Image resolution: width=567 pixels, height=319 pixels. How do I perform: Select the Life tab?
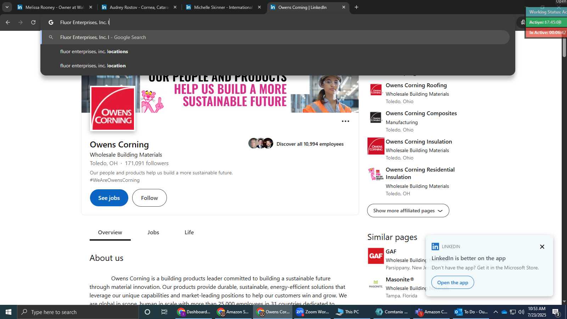(x=189, y=233)
